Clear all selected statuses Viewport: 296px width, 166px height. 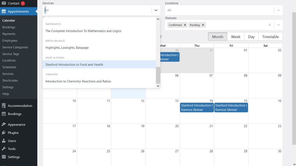270,25
